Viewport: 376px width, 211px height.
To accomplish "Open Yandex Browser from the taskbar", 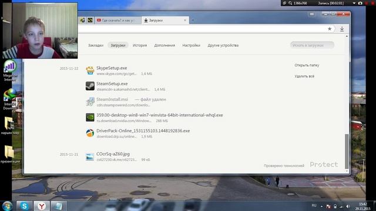I will pyautogui.click(x=42, y=206).
